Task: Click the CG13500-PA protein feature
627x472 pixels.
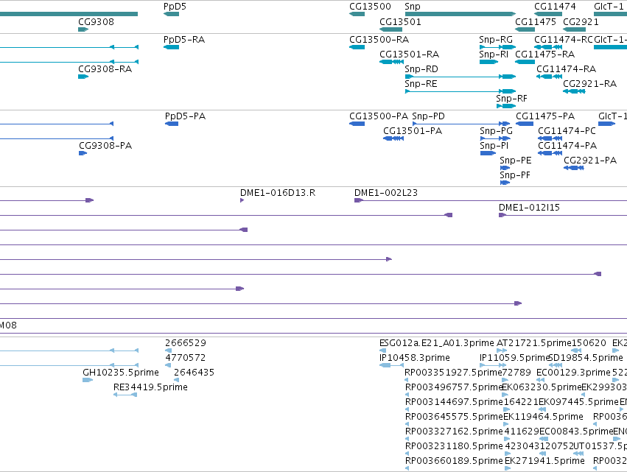Action: pyautogui.click(x=357, y=124)
